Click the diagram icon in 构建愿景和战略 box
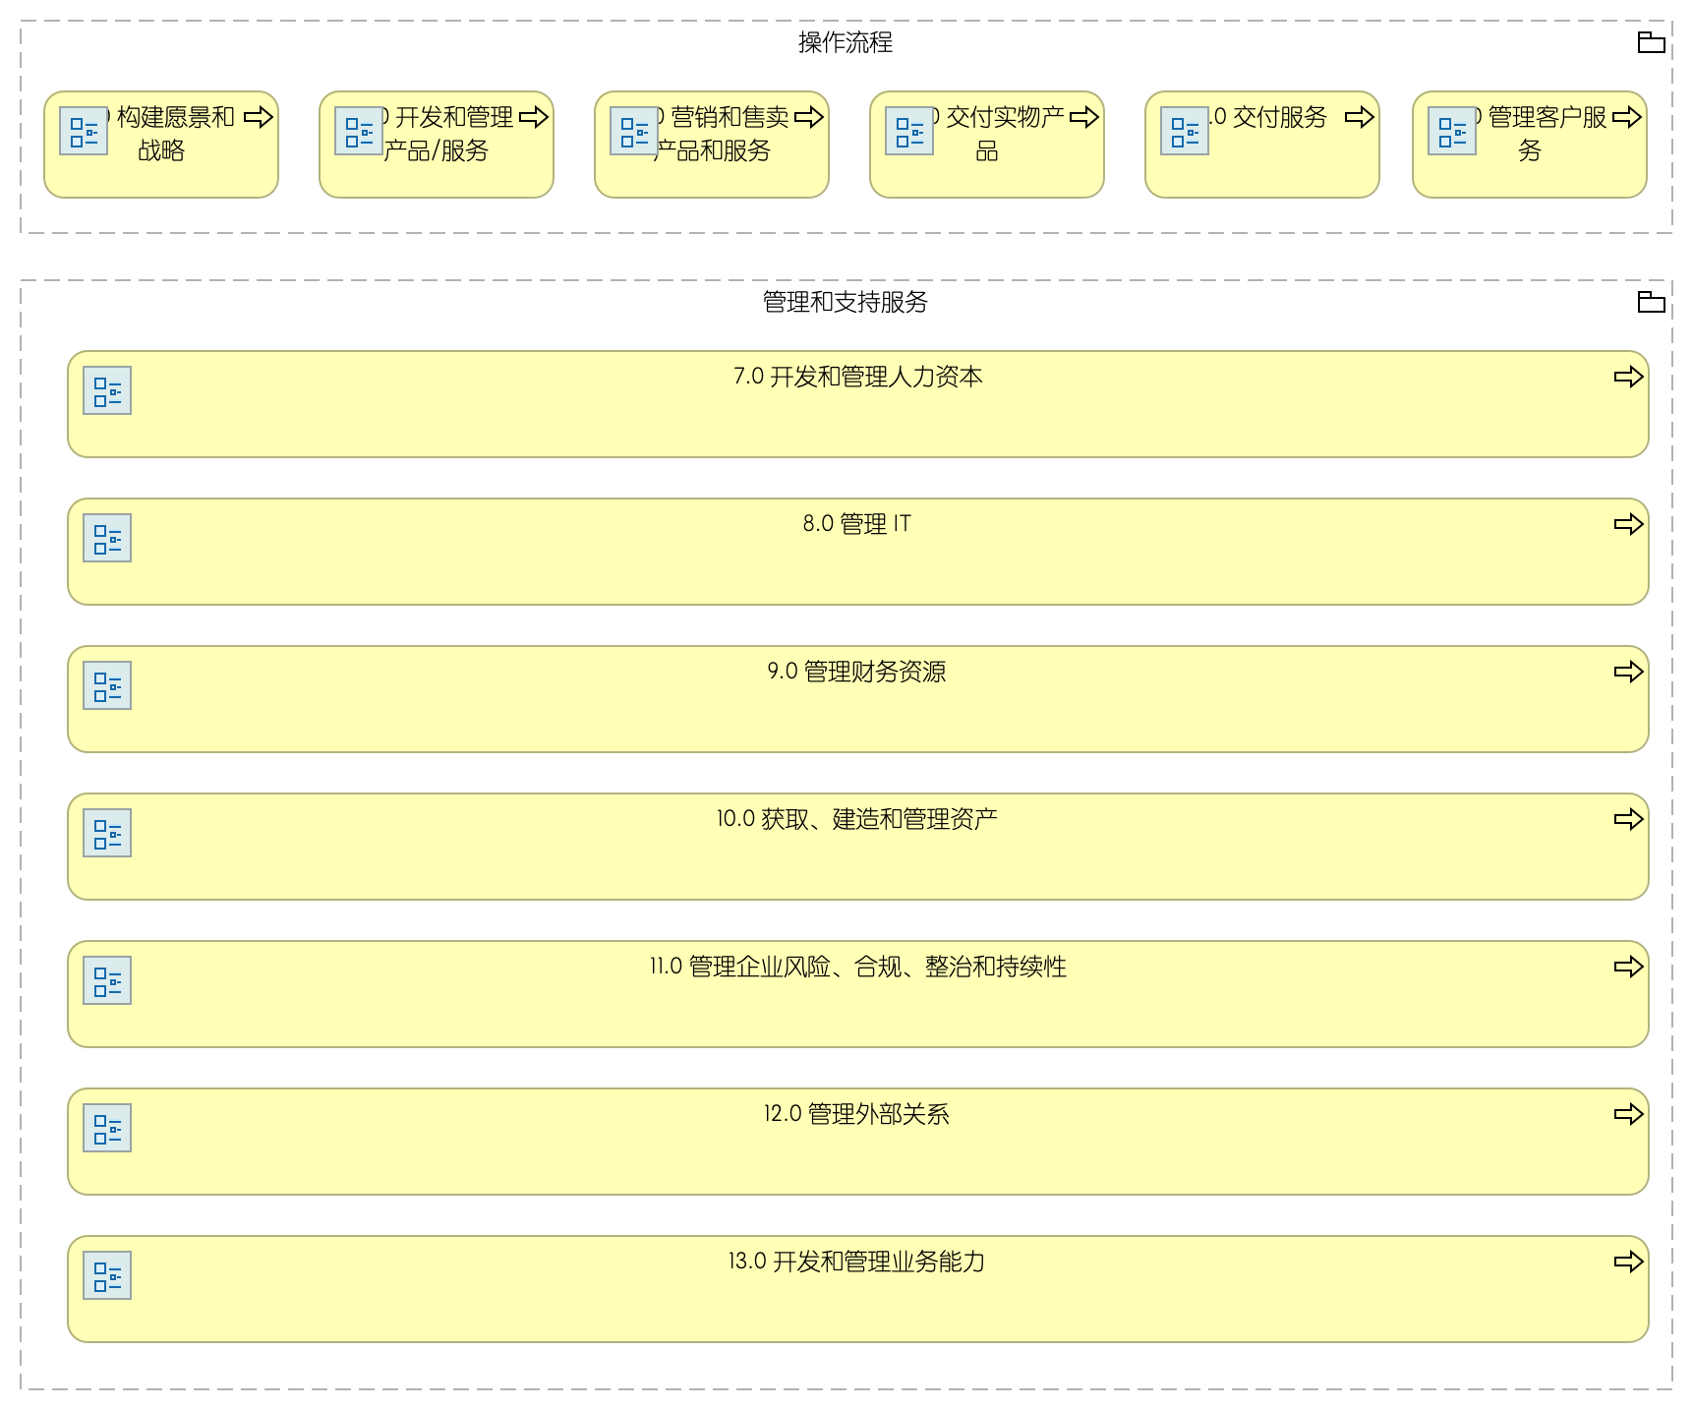Viewport: 1693px width, 1410px height. pos(84,131)
